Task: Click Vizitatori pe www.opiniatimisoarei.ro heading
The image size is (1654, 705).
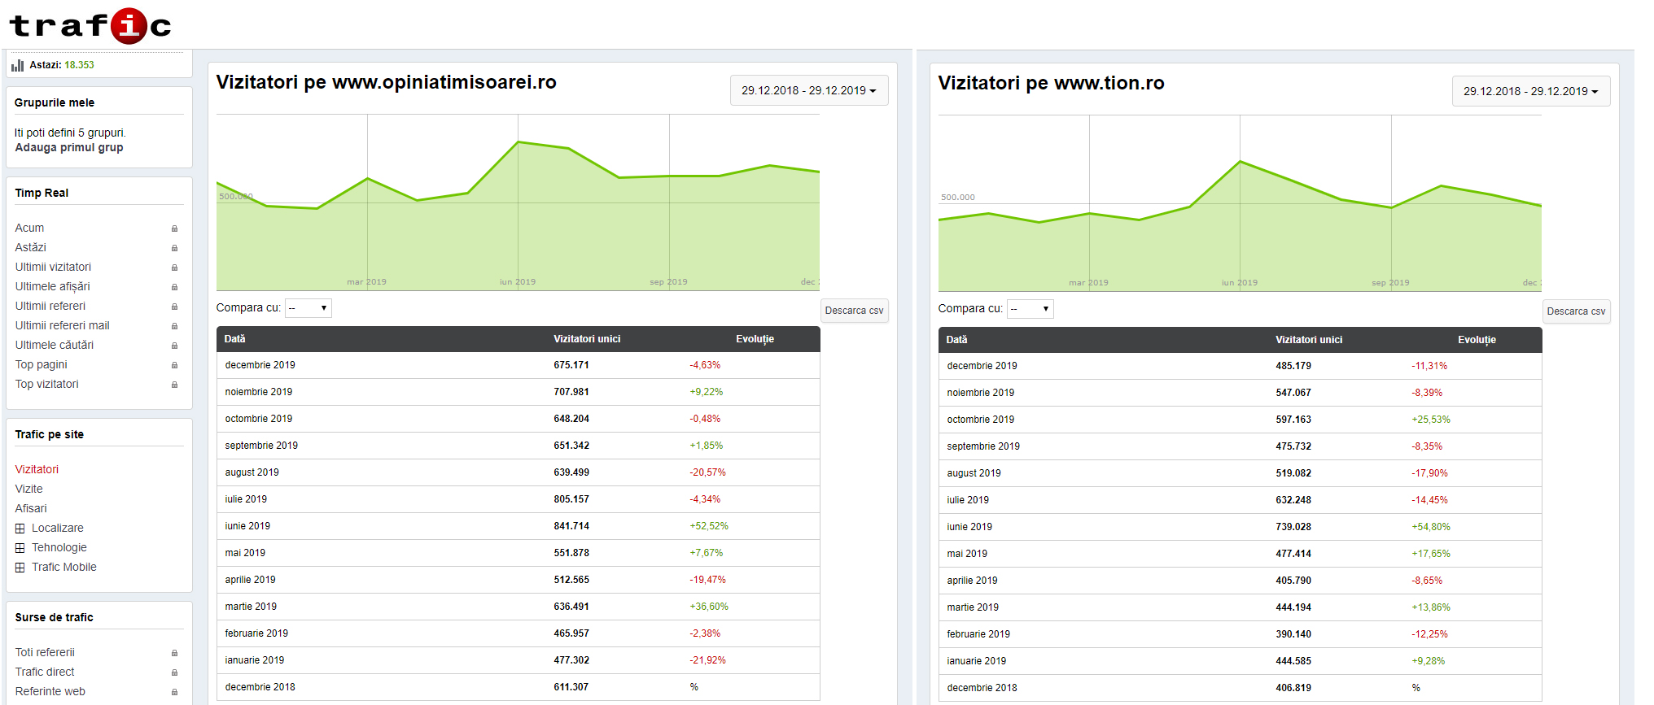Action: click(x=386, y=82)
